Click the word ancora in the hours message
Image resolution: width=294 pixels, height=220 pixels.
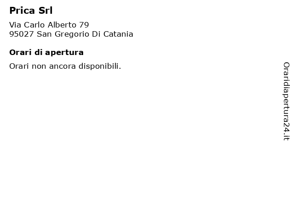(62, 66)
